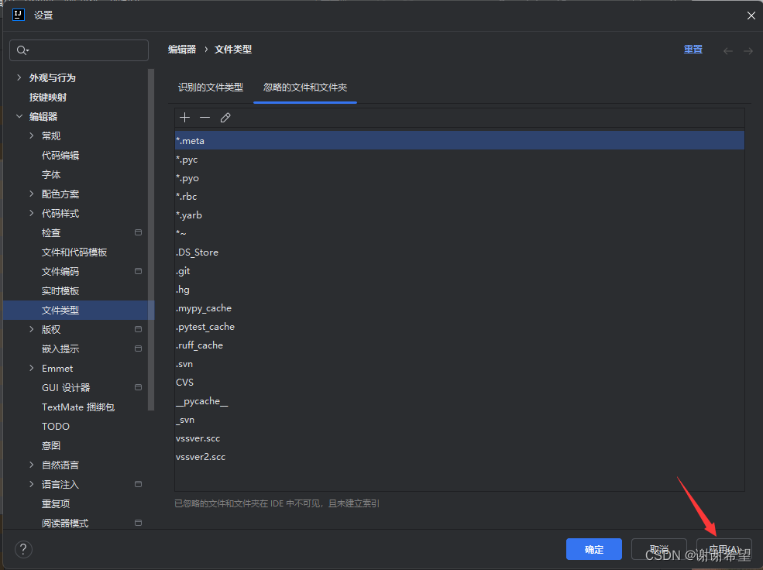This screenshot has width=763, height=570.
Task: Collapse the 编辑器 section
Action: 19,116
